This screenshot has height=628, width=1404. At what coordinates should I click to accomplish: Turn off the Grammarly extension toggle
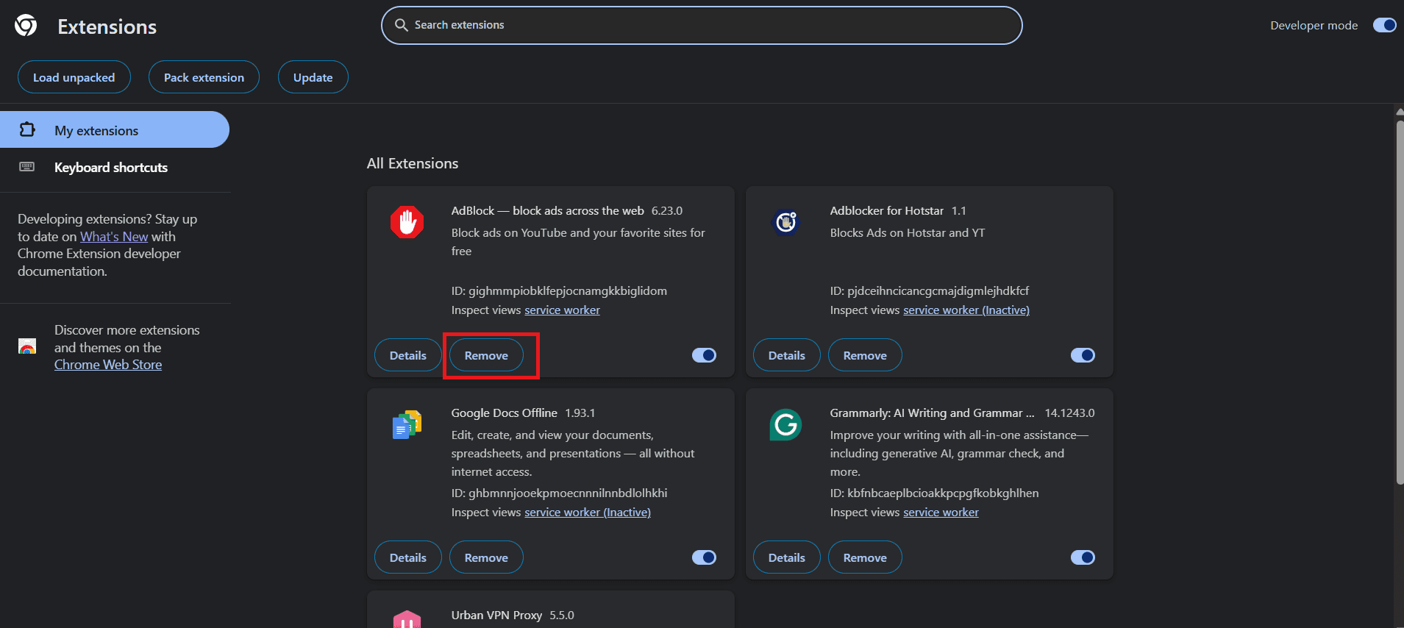[x=1083, y=557]
